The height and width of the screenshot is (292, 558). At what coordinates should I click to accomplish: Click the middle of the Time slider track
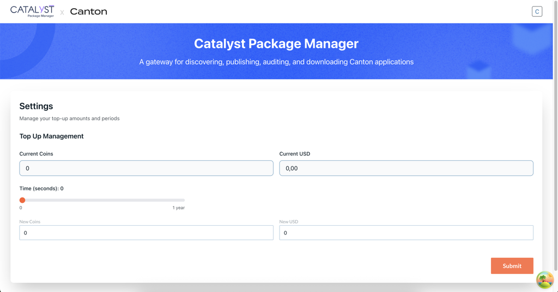click(x=103, y=200)
